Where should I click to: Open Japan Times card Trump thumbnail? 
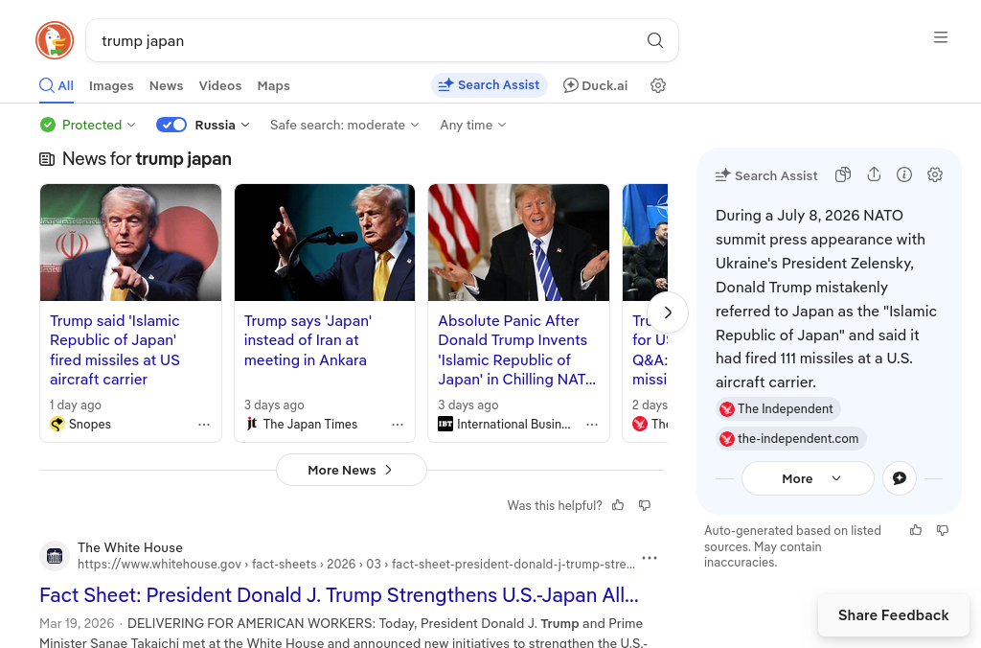[x=325, y=243]
